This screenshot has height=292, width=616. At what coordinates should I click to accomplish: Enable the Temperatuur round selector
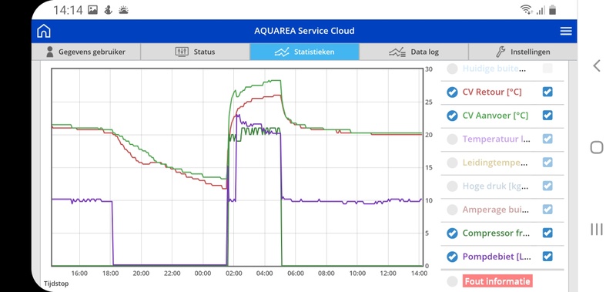452,139
